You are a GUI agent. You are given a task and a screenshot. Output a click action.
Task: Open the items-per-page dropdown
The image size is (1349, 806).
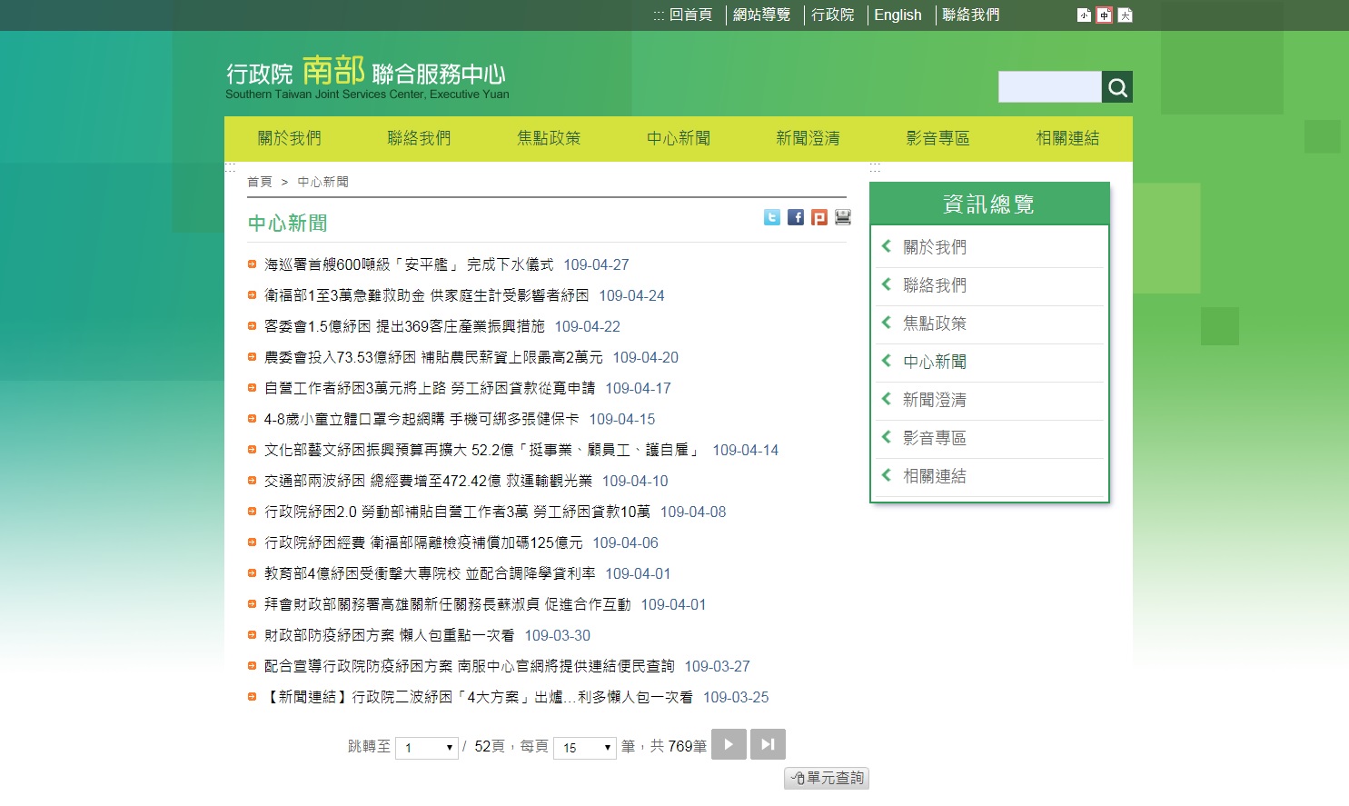585,748
